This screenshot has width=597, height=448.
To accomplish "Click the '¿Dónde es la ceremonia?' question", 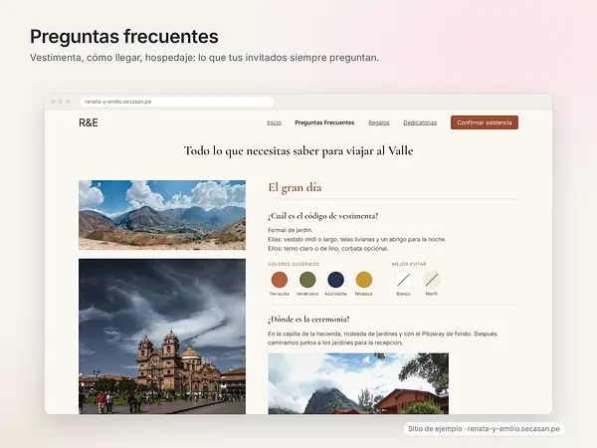I will [308, 320].
